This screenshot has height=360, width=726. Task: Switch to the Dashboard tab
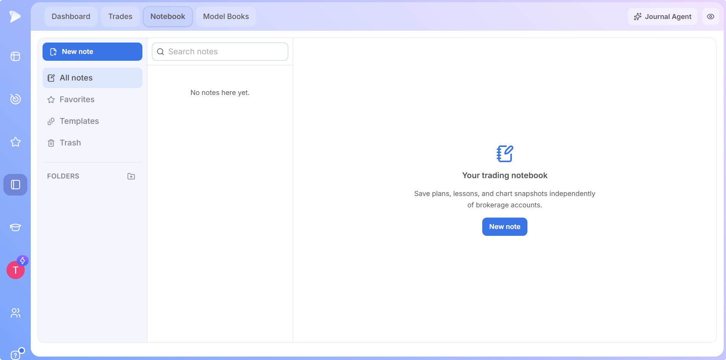point(71,16)
